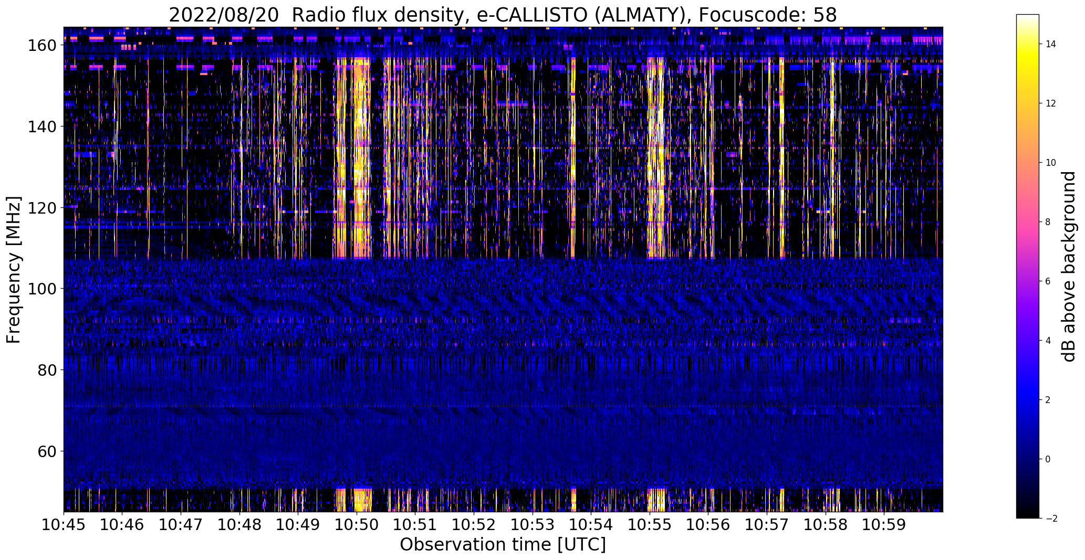Viewport: 1085px width, 560px height.
Task: Click the 100 frequency tick label
Action: pyautogui.click(x=41, y=289)
